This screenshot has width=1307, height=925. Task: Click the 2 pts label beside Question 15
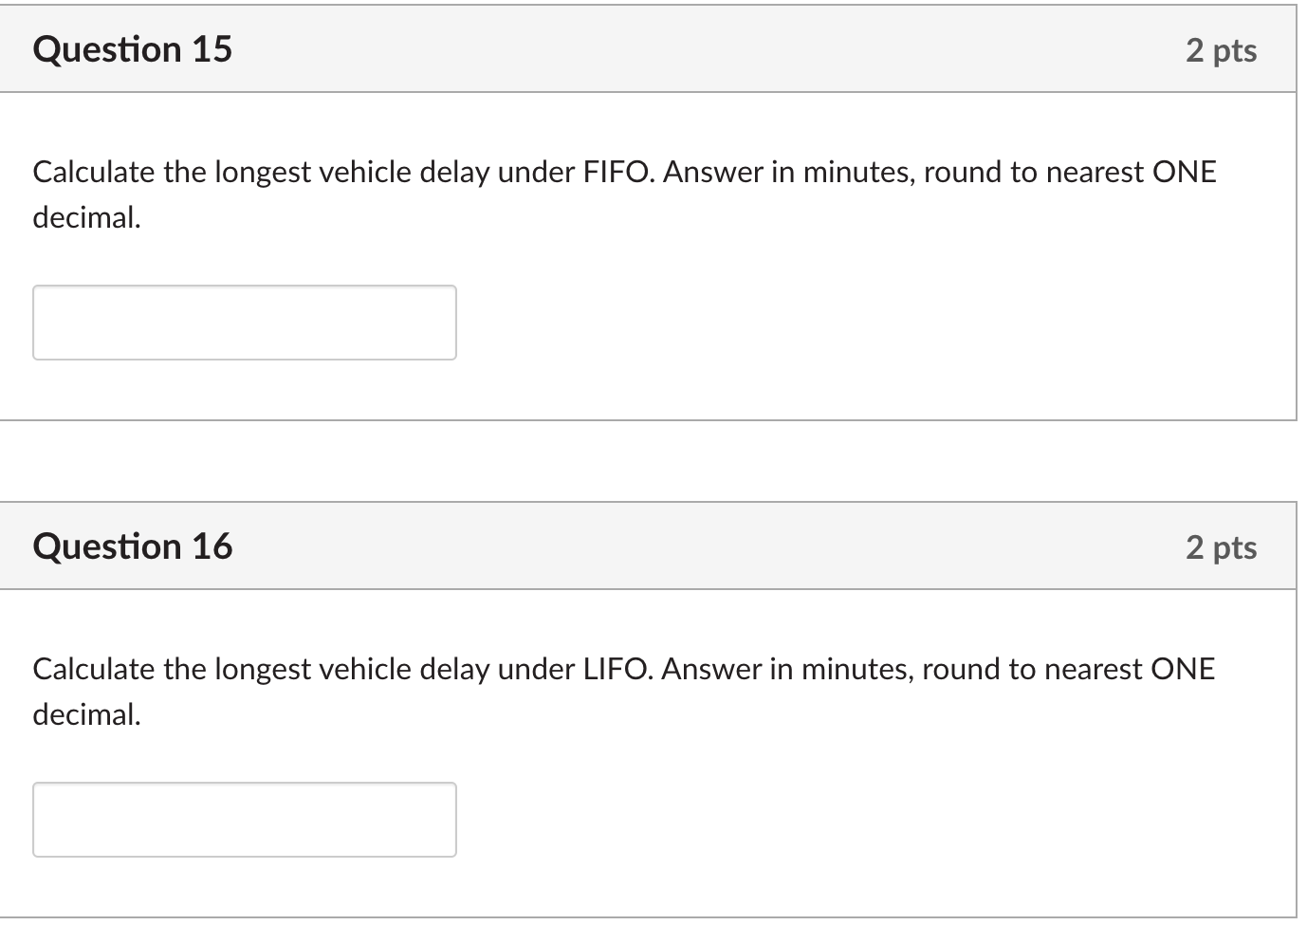pyautogui.click(x=1222, y=49)
